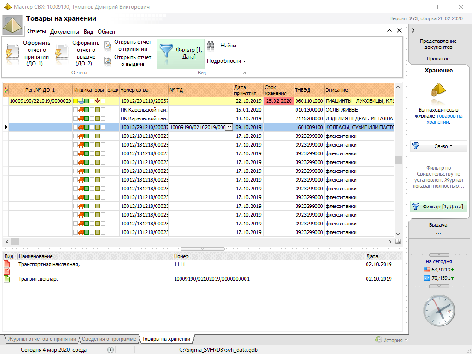Sort table by the Дата принятия column header
Image resolution: width=472 pixels, height=354 pixels.
coord(248,90)
